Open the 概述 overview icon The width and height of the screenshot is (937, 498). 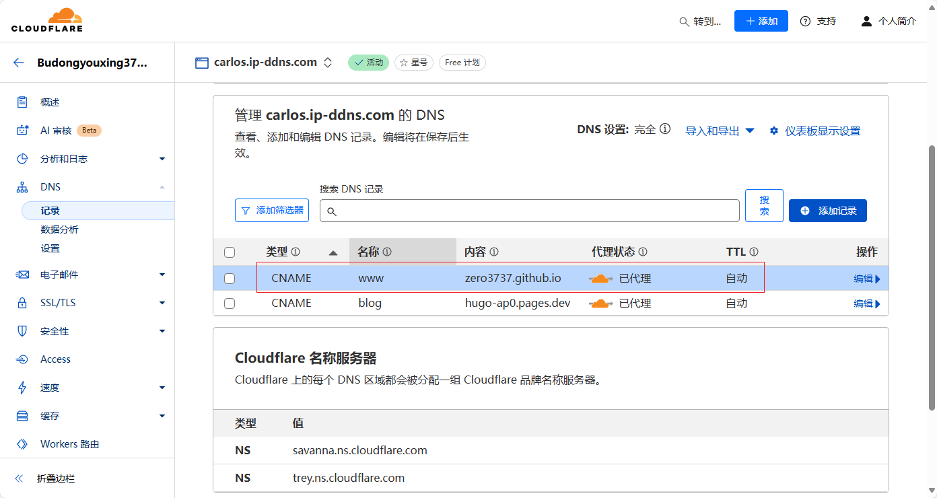coord(22,102)
